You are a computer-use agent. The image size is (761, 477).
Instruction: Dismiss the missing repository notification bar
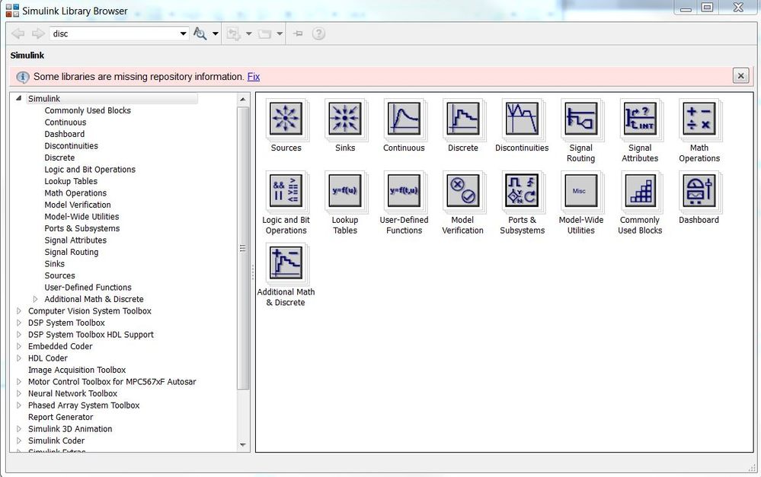(740, 75)
